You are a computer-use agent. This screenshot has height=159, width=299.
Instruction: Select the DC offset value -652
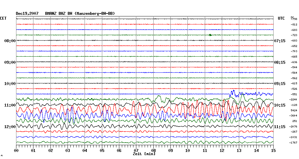[294, 46]
